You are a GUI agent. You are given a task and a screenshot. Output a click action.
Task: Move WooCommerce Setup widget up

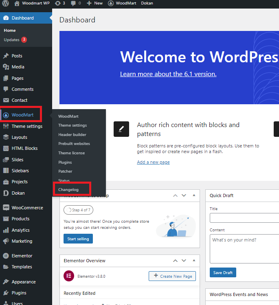[175, 195]
